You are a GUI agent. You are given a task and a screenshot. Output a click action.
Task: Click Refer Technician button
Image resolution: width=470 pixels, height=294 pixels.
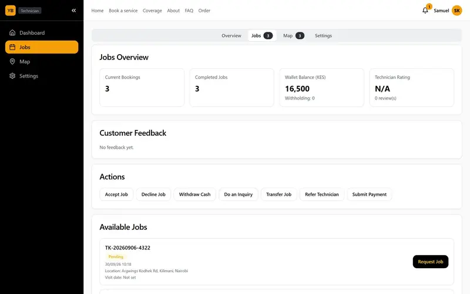click(322, 195)
